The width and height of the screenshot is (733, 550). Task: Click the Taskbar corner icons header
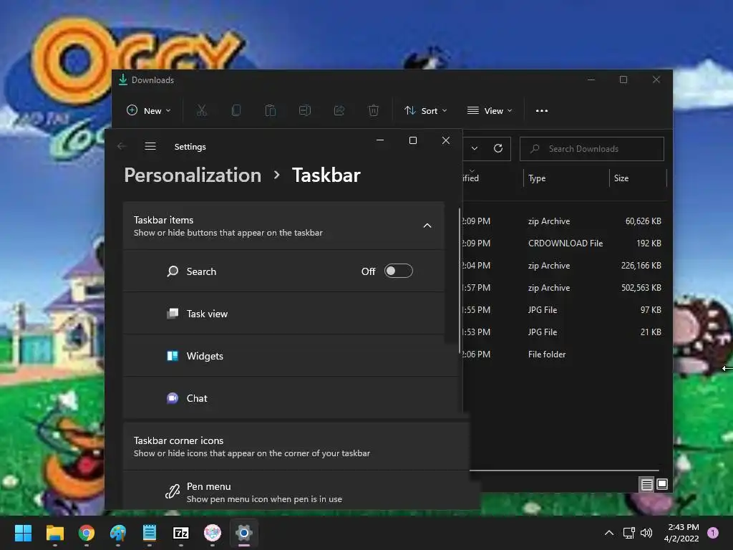(296, 446)
